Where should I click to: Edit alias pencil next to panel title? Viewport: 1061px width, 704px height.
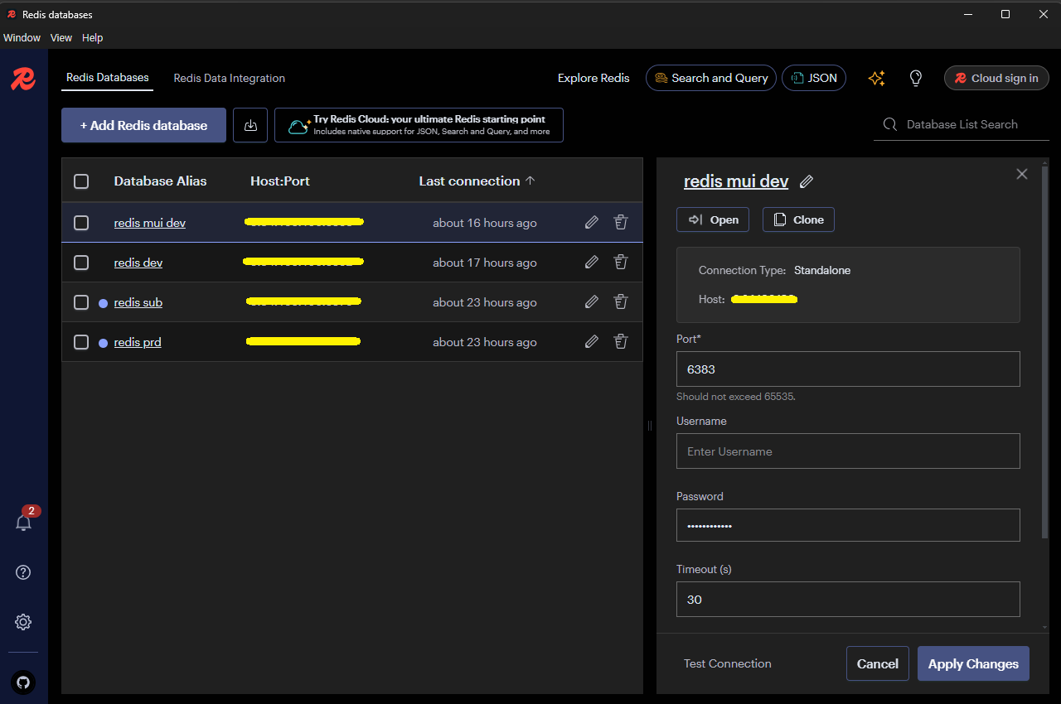pyautogui.click(x=807, y=181)
